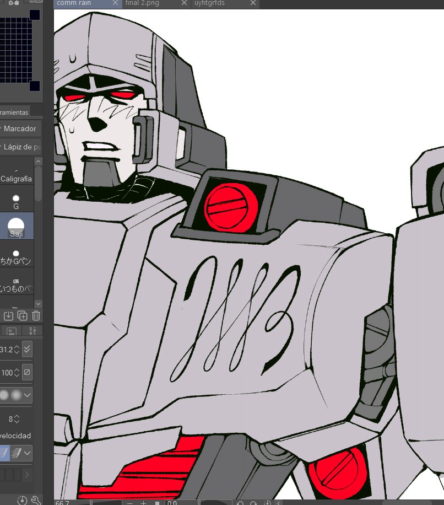Click scroll-up arrow of sub tool list

click(38, 162)
